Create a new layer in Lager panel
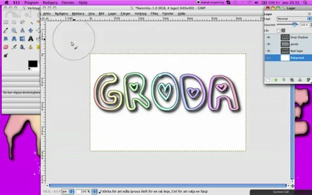Image resolution: width=312 pixels, height=195 pixels. click(x=268, y=80)
